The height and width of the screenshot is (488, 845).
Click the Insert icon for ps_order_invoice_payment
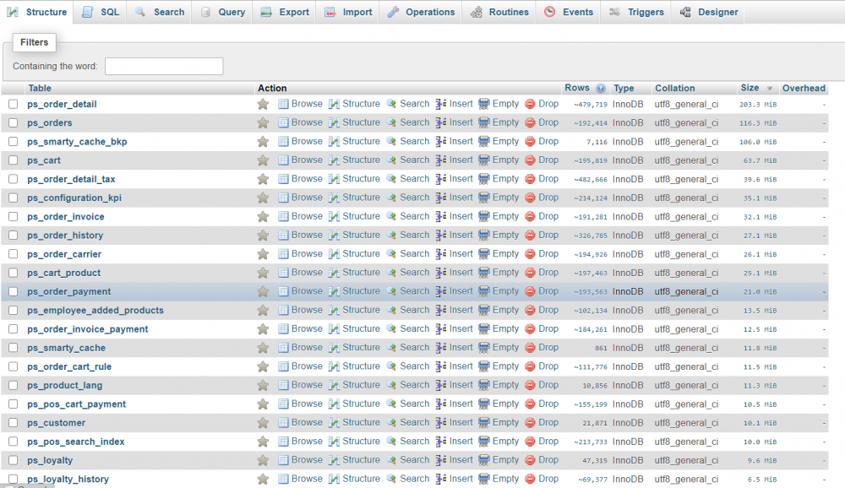[441, 329]
